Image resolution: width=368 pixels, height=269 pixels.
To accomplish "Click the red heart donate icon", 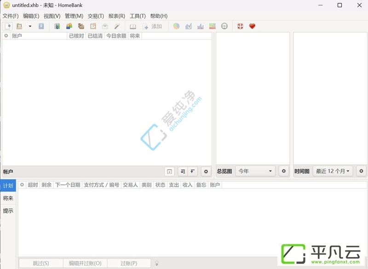I will pyautogui.click(x=252, y=26).
